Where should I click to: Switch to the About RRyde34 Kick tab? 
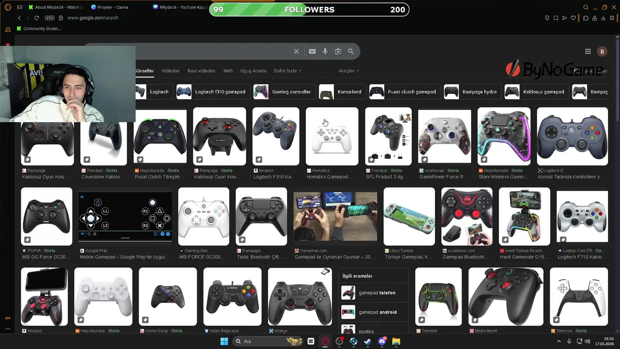point(56,7)
